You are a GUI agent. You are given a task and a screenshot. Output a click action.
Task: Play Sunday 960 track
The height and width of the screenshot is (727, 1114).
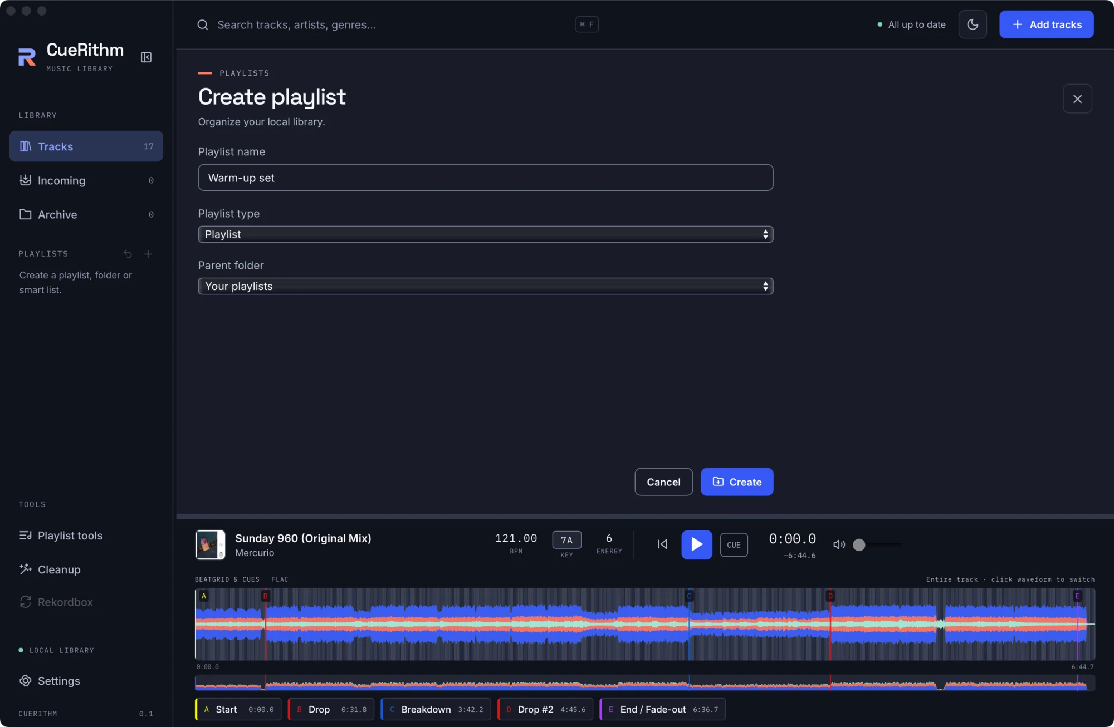(697, 544)
